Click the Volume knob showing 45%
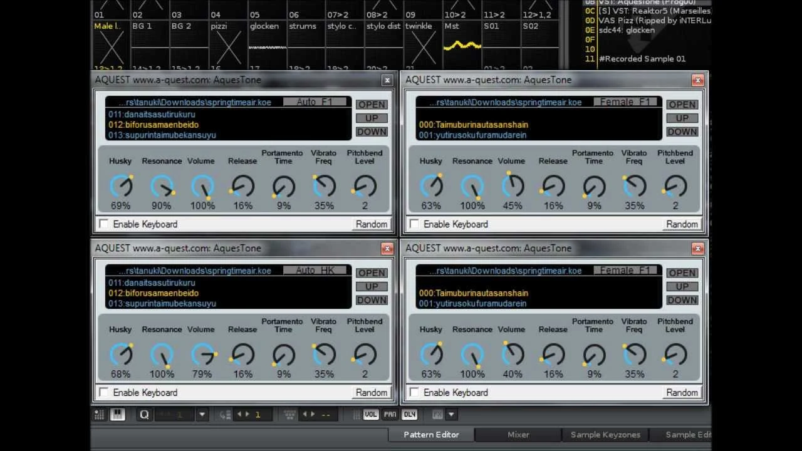This screenshot has height=451, width=802. click(x=512, y=187)
